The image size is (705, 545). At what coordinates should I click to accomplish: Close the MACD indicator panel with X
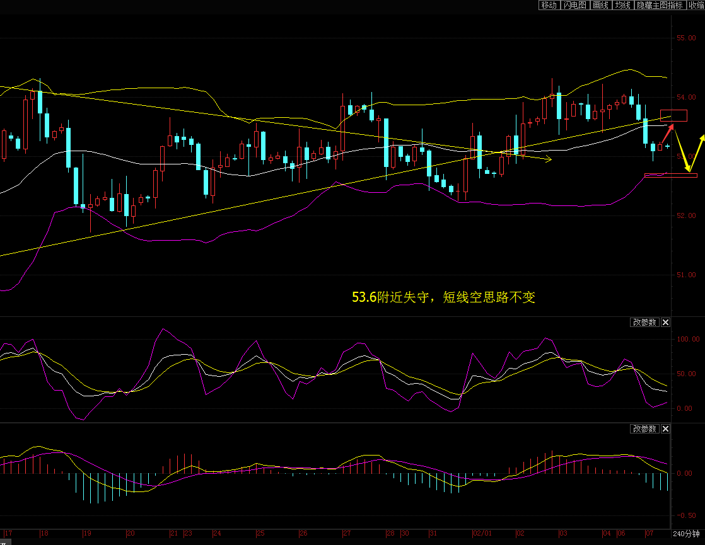coord(666,428)
